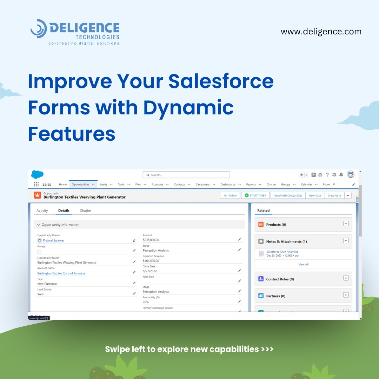Viewport: 379px width, 379px height.
Task: Open the Salesforce CRM Analytics file link
Action: click(282, 252)
